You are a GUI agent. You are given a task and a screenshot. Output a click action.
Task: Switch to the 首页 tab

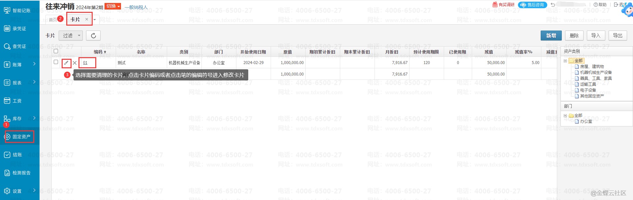53,20
